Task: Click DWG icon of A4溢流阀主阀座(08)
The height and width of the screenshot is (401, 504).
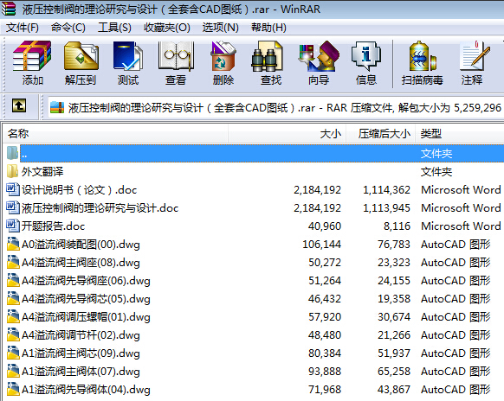Action: coord(13,262)
